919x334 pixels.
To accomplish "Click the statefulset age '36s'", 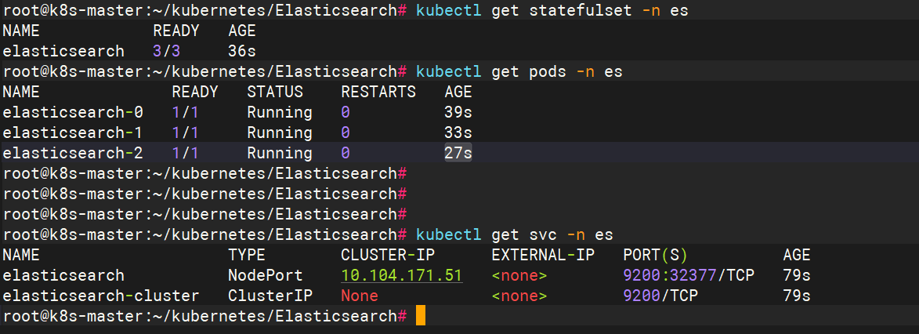I will [242, 51].
